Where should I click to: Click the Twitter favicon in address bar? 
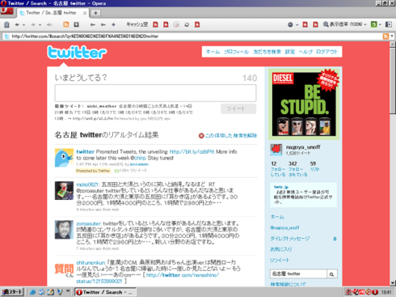7,37
